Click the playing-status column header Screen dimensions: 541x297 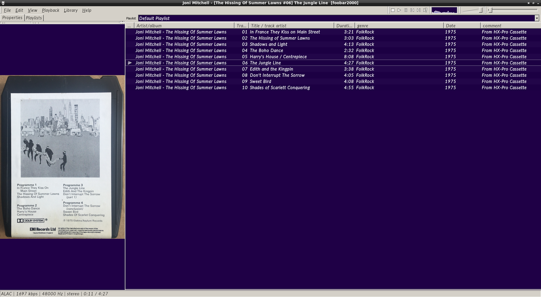[x=130, y=26]
